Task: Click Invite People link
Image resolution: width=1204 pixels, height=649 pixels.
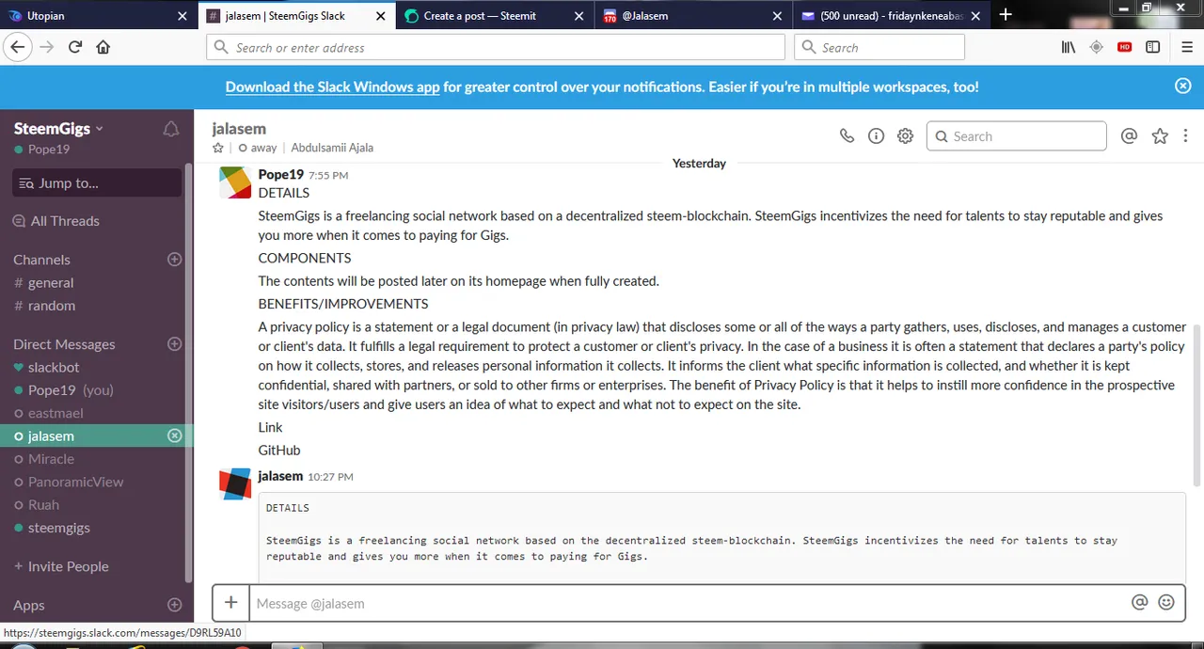Action: pyautogui.click(x=61, y=566)
